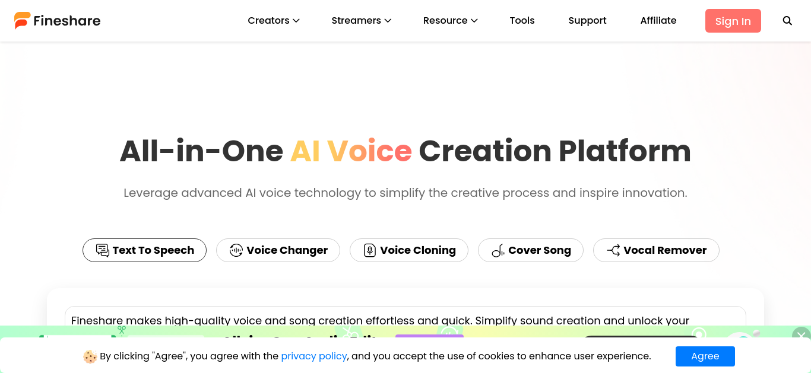Open the privacy policy link
The height and width of the screenshot is (373, 811).
coord(314,356)
